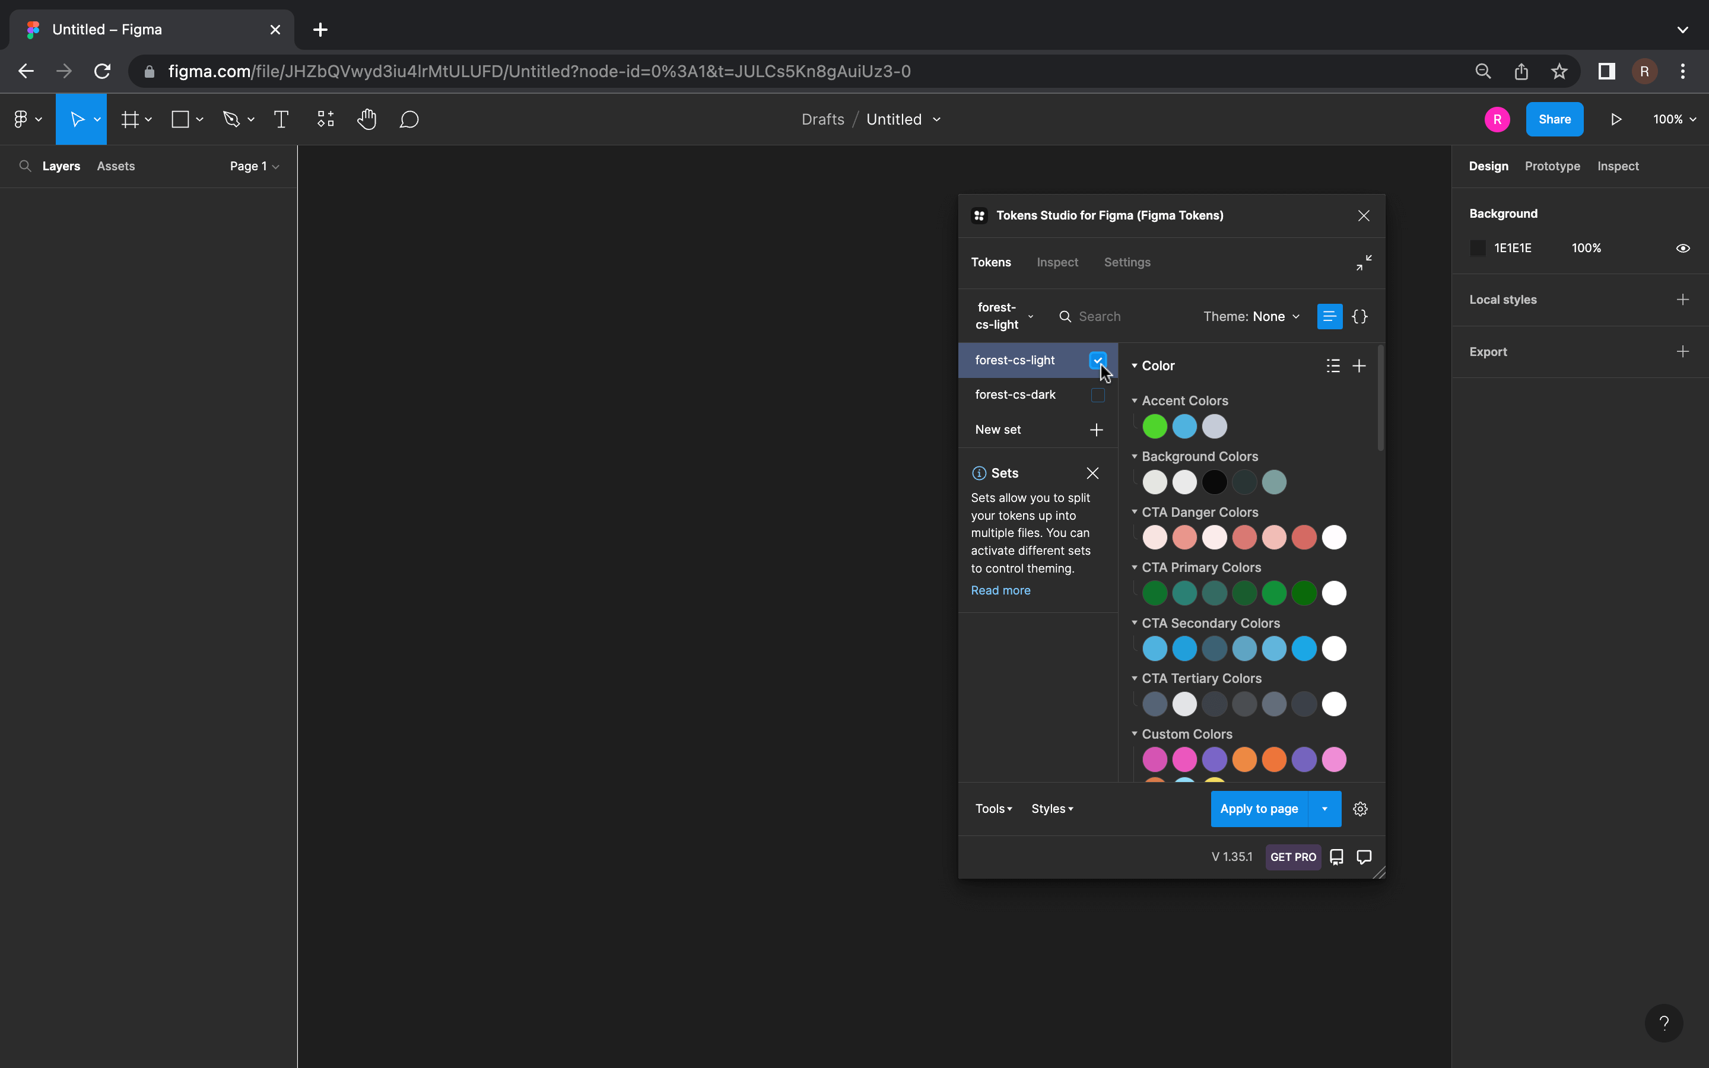Select the Hand tool

tap(367, 119)
